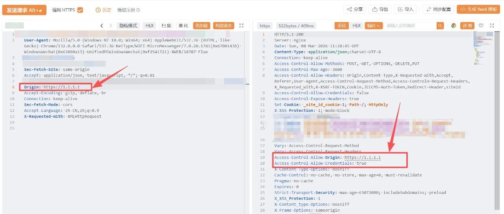Click 生成 Yaml 模板 button
The image size is (504, 214).
[x=478, y=9]
